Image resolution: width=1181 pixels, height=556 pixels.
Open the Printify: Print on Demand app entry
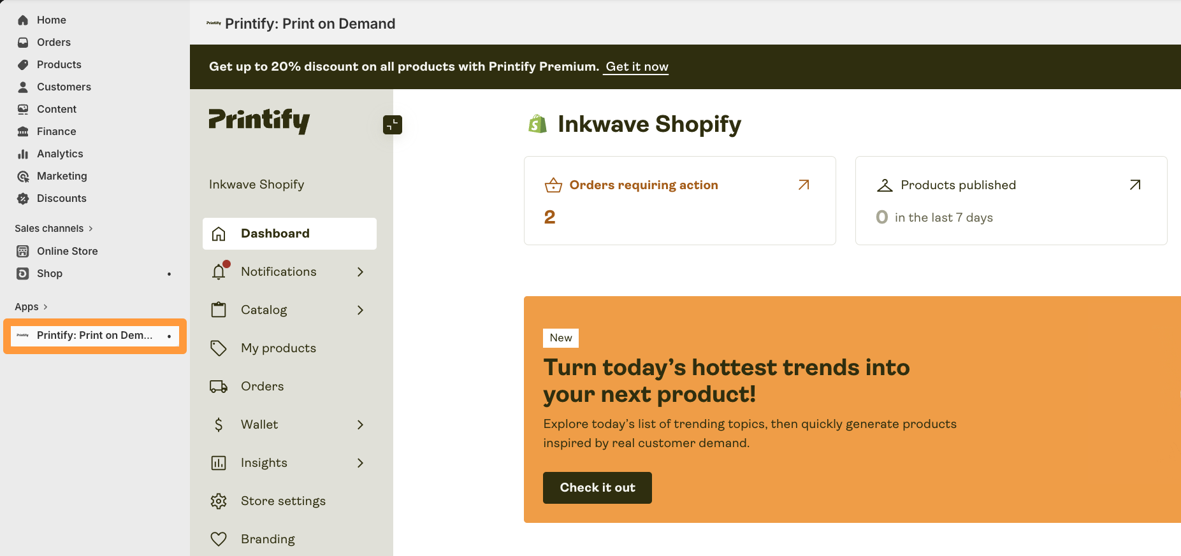pyautogui.click(x=95, y=336)
